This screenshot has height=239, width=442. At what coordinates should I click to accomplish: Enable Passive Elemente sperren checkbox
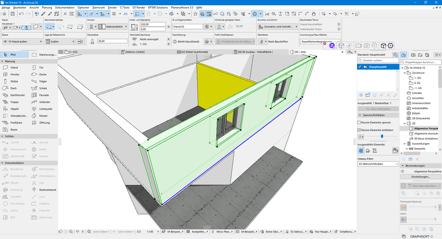359,122
